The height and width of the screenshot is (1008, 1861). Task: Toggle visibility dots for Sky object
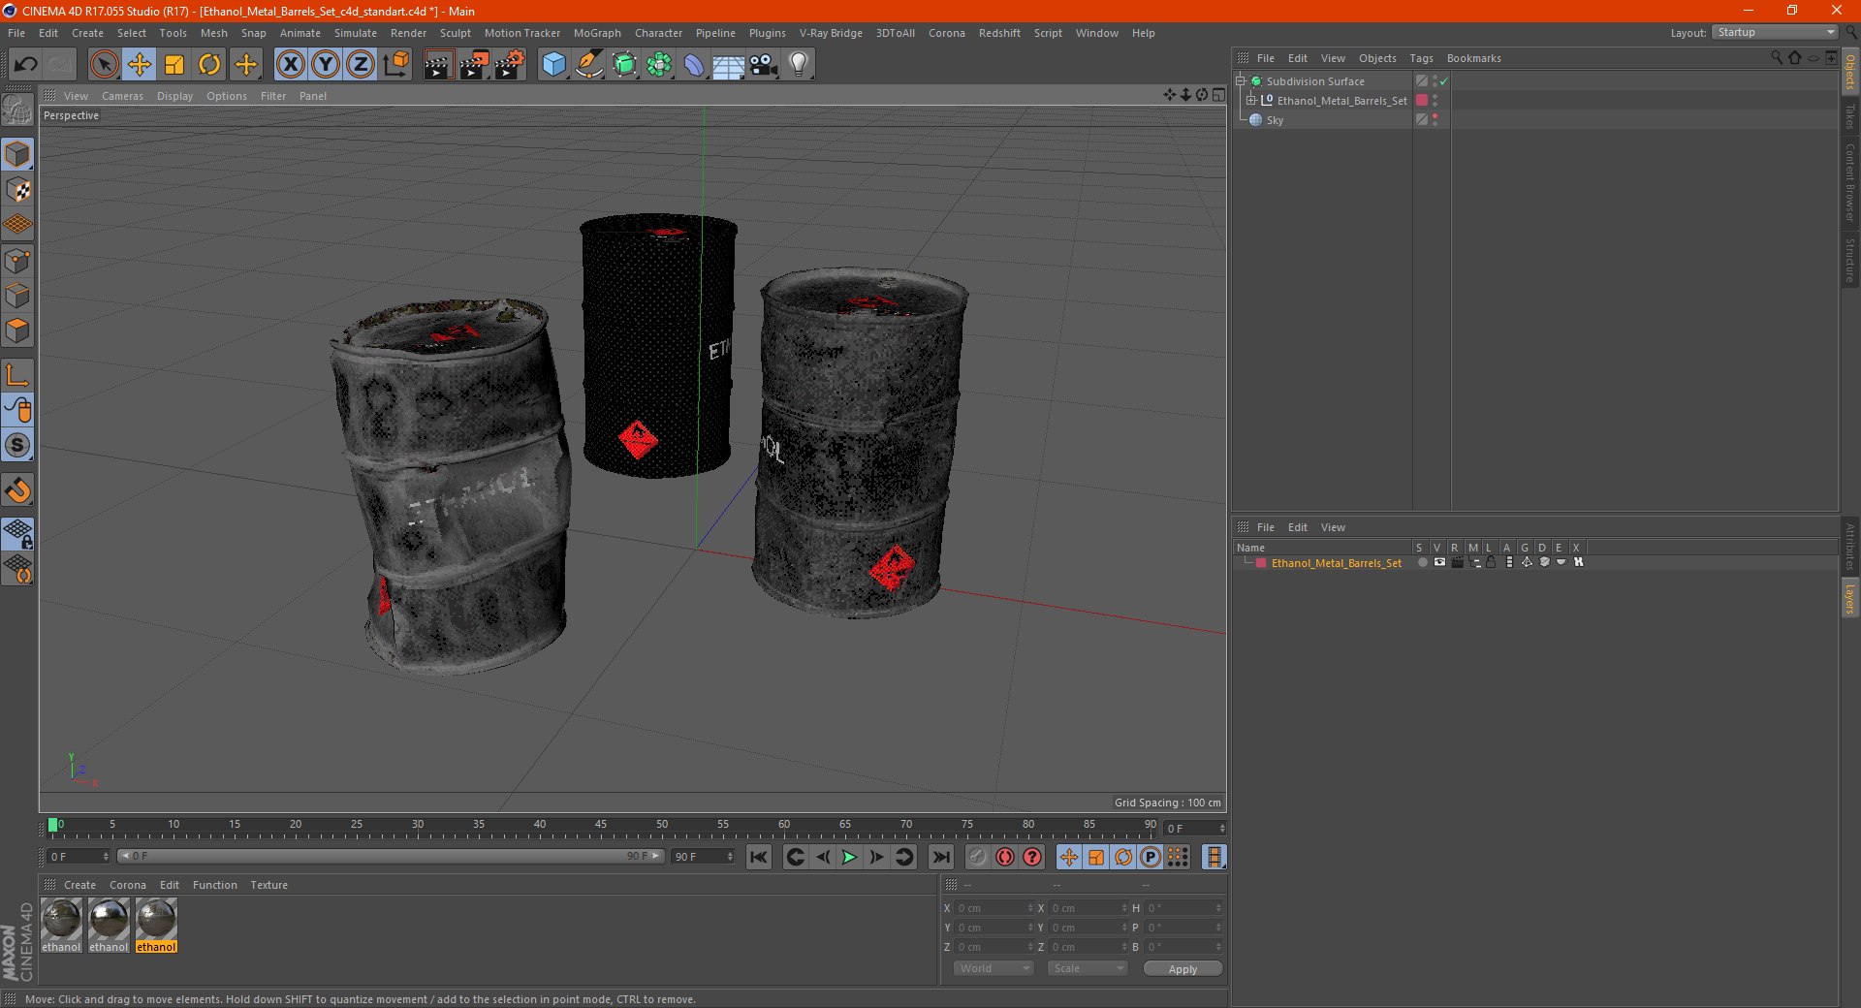1435,120
